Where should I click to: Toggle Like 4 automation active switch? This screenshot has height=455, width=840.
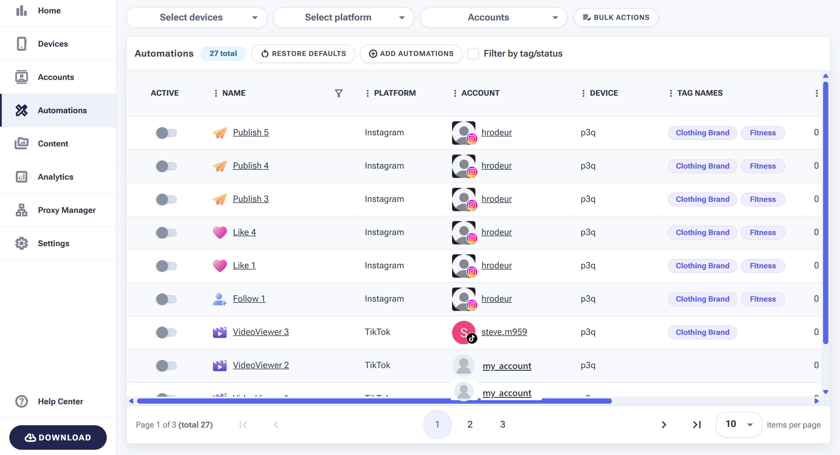pos(166,232)
